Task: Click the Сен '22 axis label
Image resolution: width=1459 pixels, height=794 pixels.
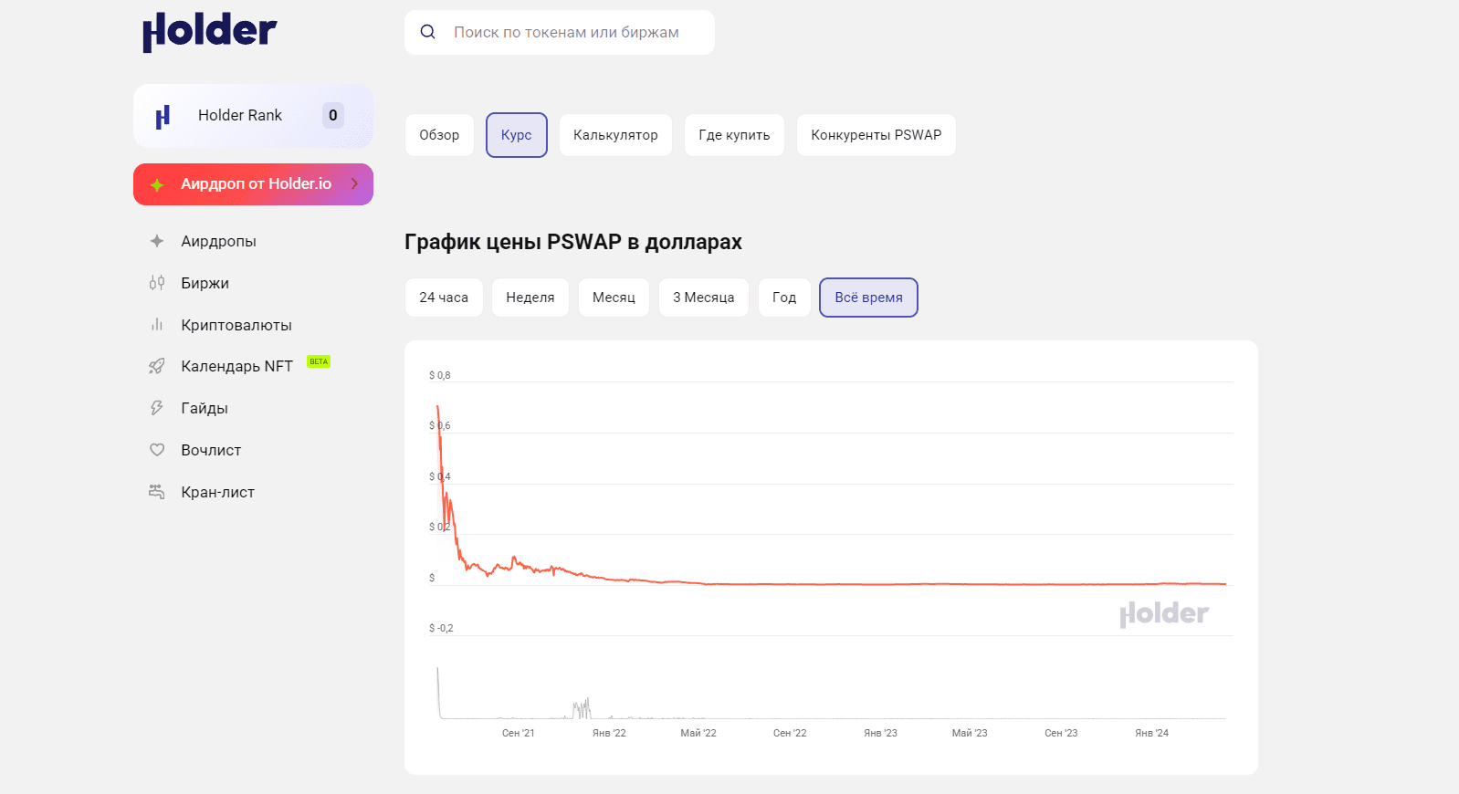Action: 790,733
